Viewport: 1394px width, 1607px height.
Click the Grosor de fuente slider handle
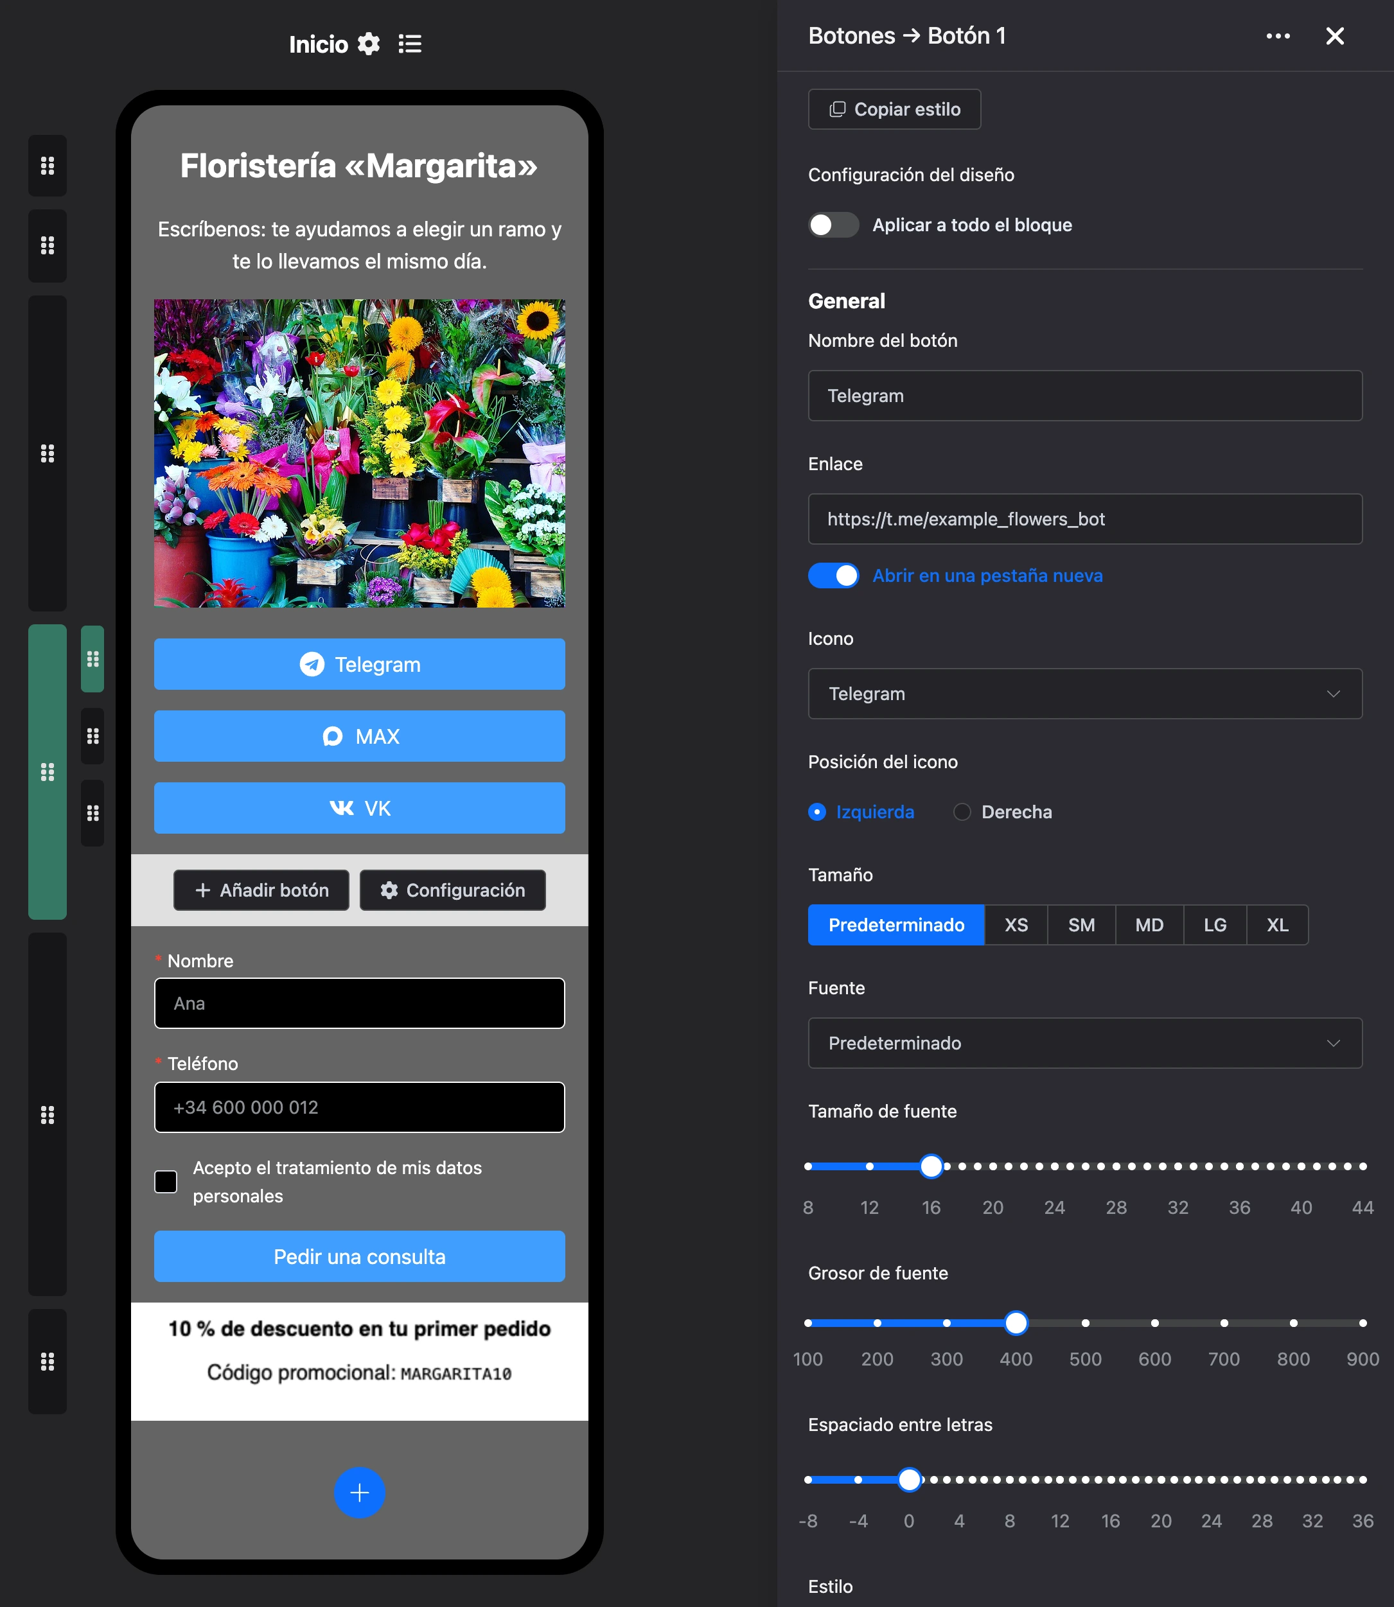[x=1016, y=1323]
